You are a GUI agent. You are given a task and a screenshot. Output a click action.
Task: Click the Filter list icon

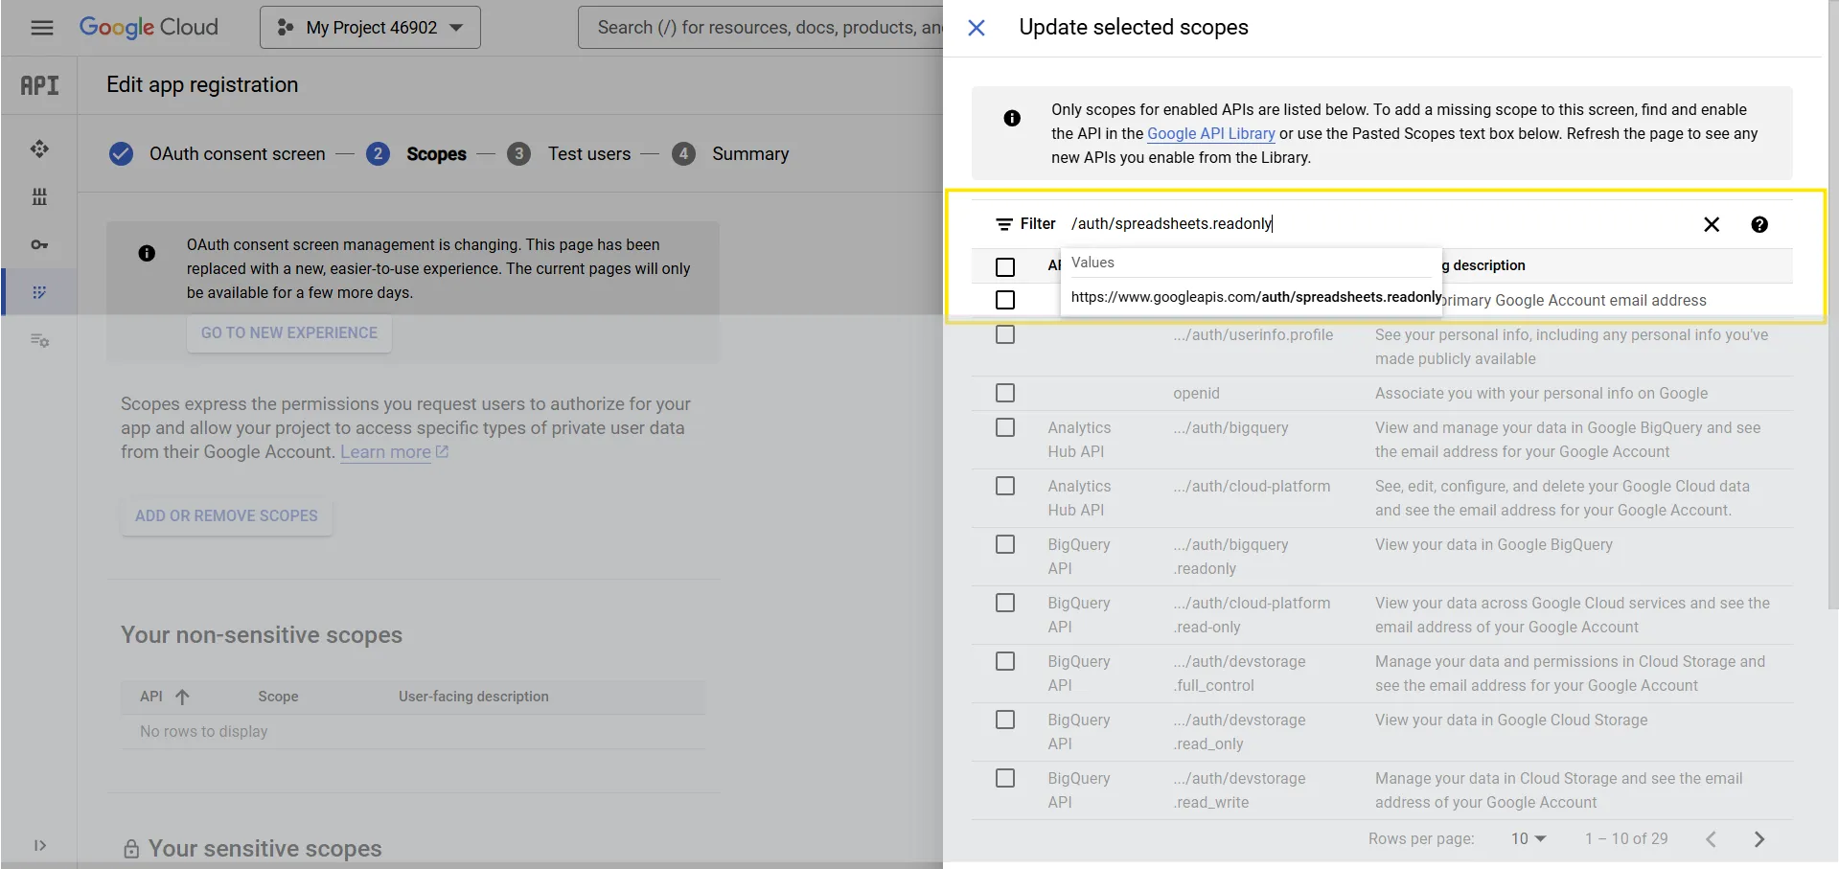point(1004,224)
